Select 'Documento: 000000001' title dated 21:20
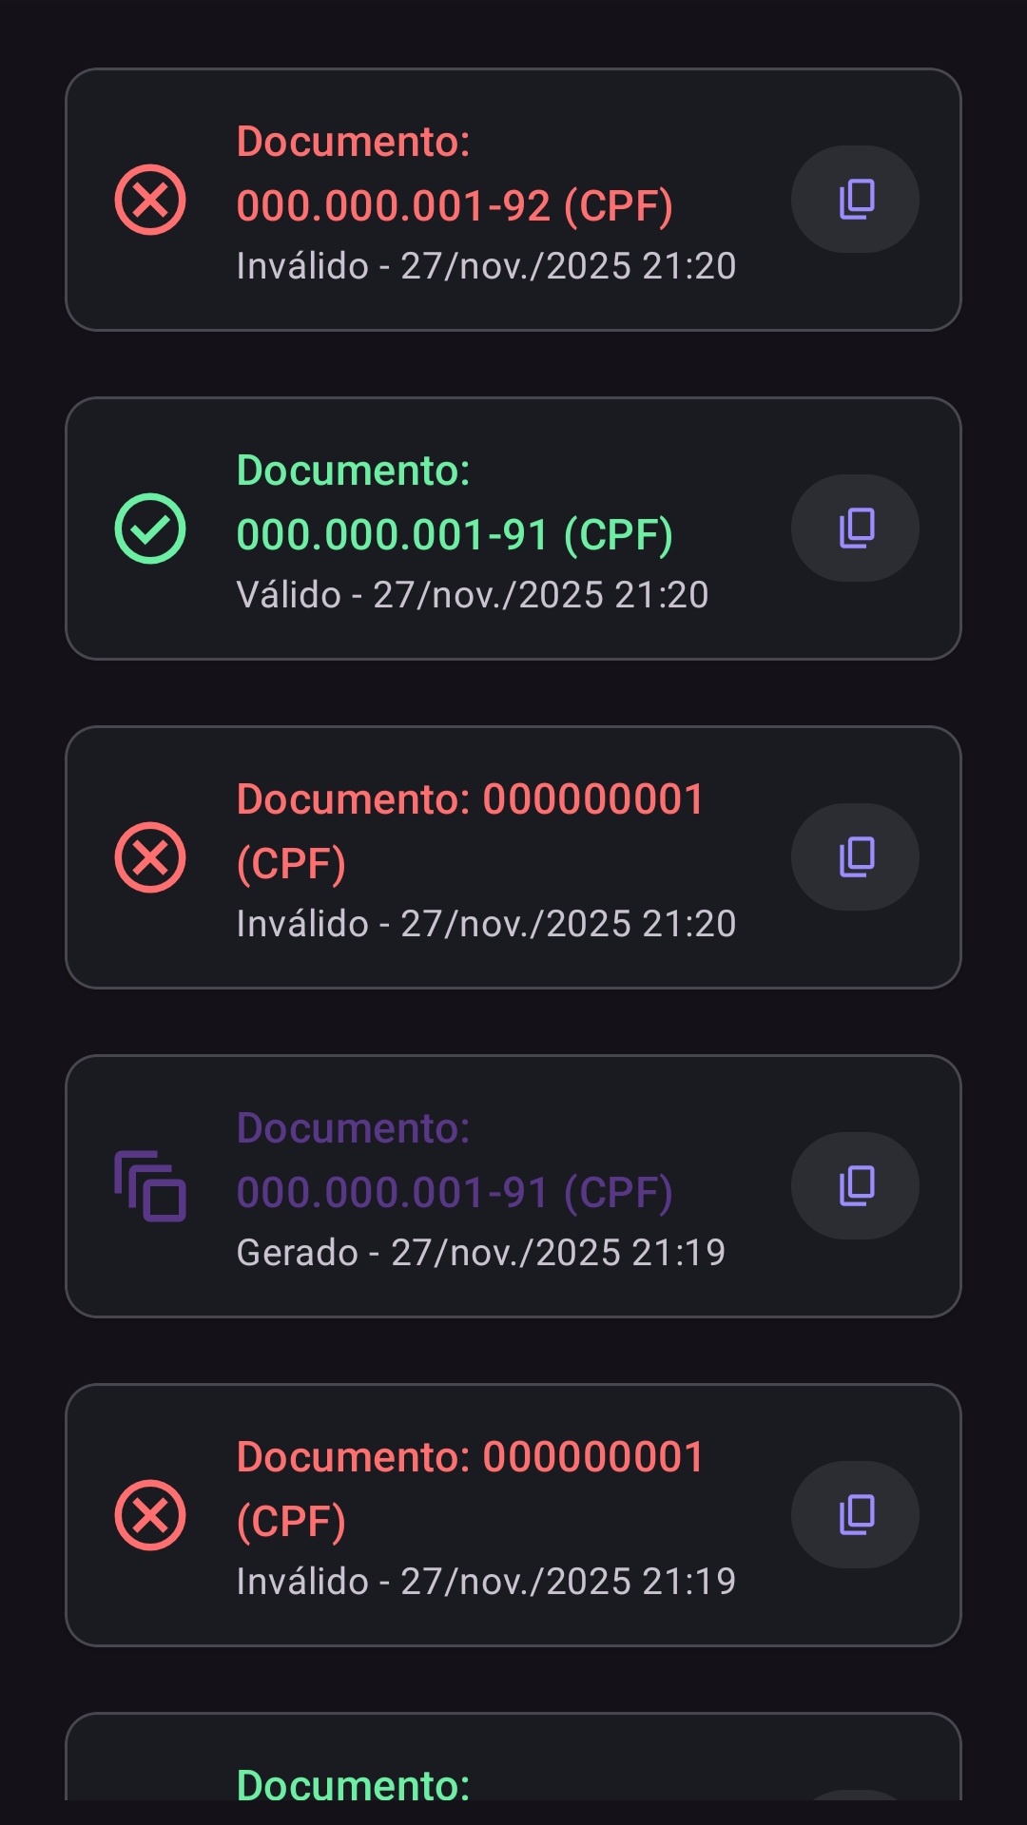This screenshot has width=1027, height=1825. pyautogui.click(x=470, y=832)
